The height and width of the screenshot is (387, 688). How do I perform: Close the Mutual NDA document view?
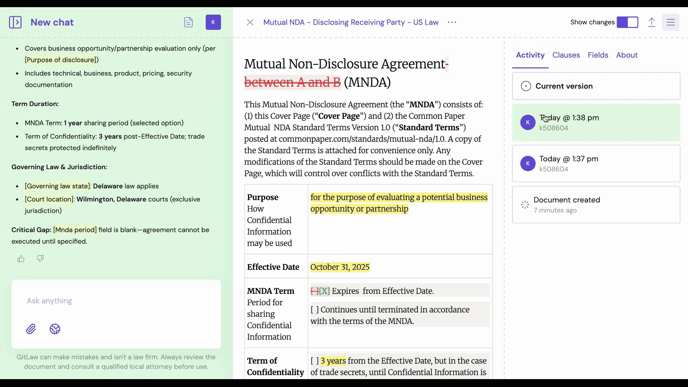(x=250, y=22)
